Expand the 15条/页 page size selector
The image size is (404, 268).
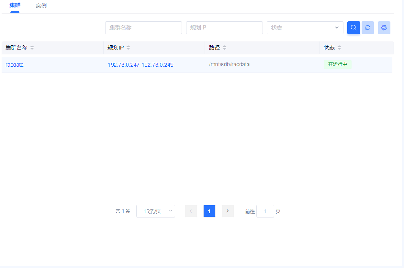click(156, 211)
